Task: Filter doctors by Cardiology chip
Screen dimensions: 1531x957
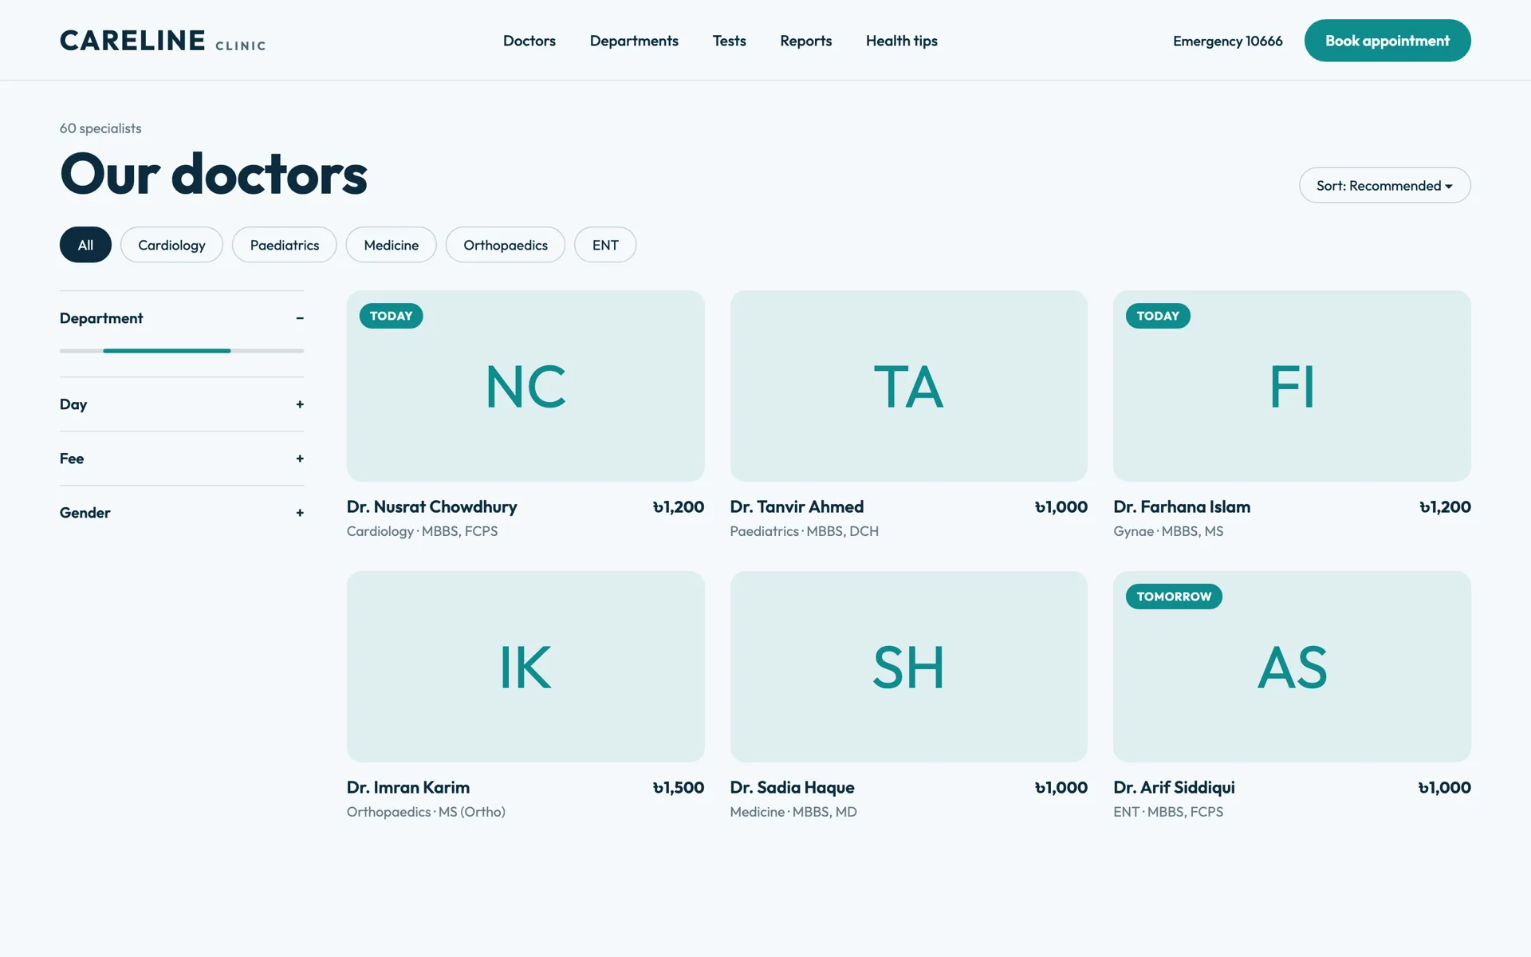Action: [x=171, y=245]
